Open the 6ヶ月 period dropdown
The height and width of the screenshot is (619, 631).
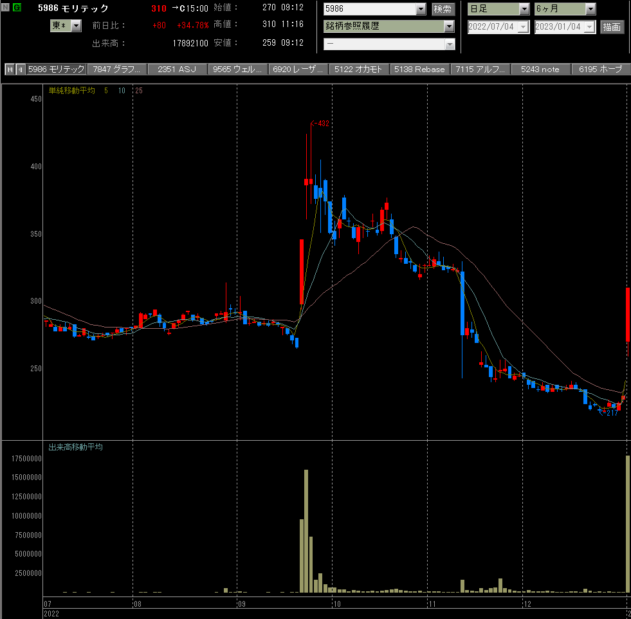coord(590,9)
